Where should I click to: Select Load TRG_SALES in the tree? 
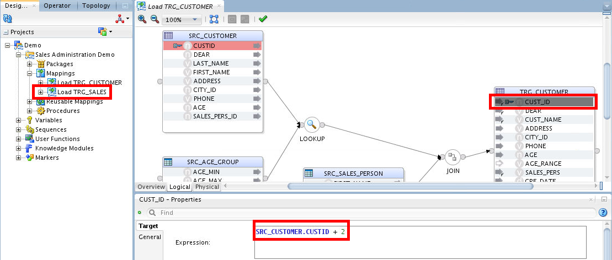83,92
